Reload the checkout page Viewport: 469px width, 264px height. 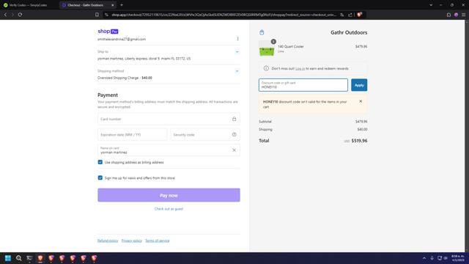[x=20, y=15]
